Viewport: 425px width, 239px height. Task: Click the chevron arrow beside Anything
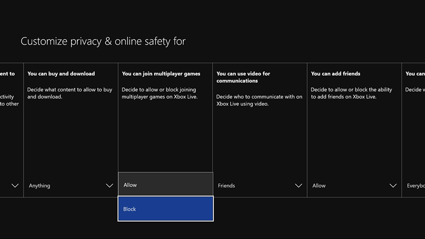109,186
